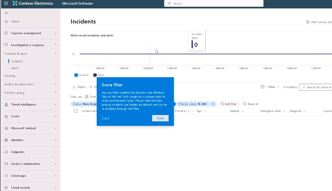Select Alerts in the sidebar
This screenshot has width=332, height=191.
[x=15, y=68]
